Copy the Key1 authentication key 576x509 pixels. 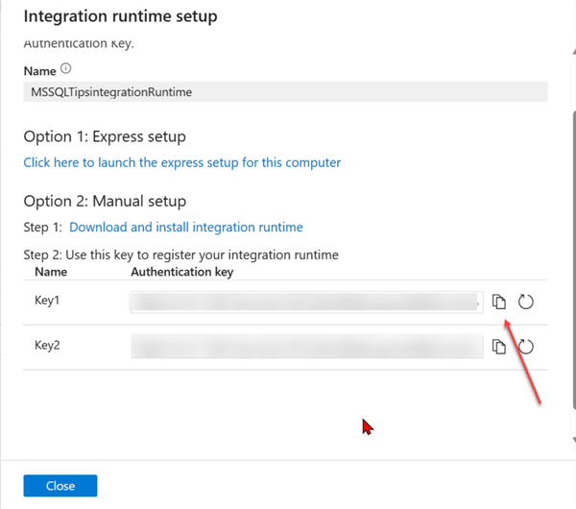(x=498, y=302)
